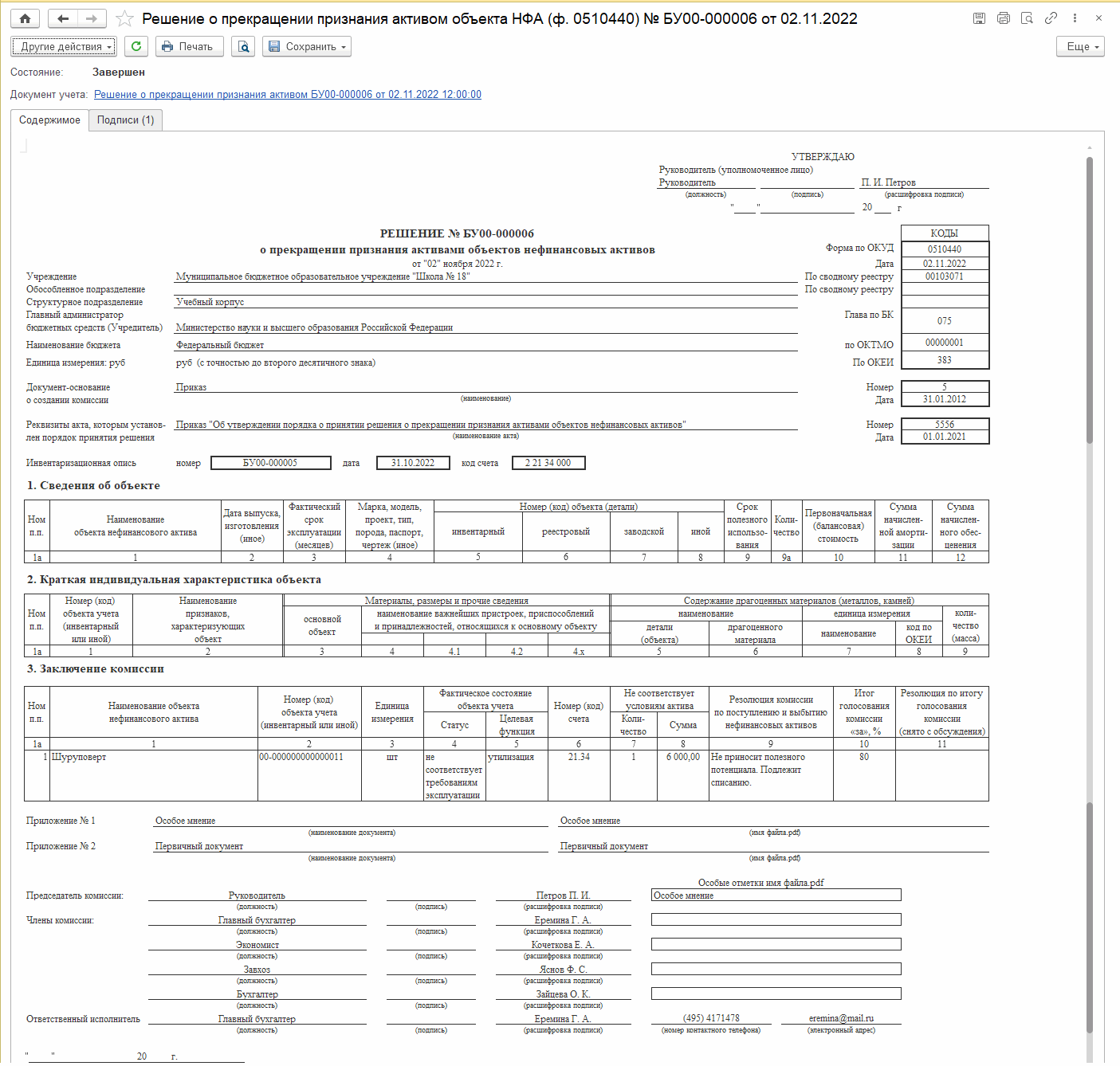Select inventory date field 31.10.2022
Image resolution: width=1120 pixels, height=1066 pixels.
(x=413, y=463)
